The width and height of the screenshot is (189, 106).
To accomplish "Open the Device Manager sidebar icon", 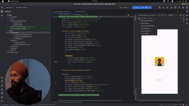I will [x=187, y=19].
